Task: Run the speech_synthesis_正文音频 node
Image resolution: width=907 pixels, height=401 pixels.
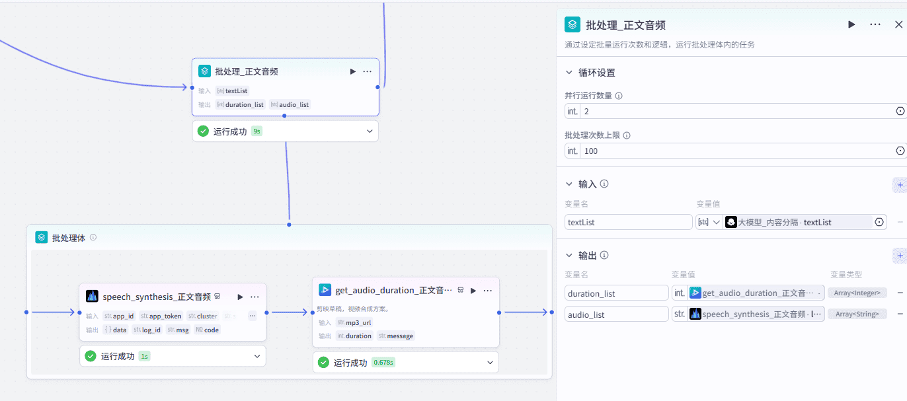Action: pos(241,297)
